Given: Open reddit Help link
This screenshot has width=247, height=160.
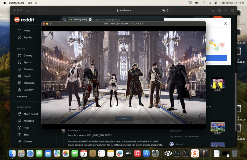Looking at the screenshot, I should click(26, 128).
